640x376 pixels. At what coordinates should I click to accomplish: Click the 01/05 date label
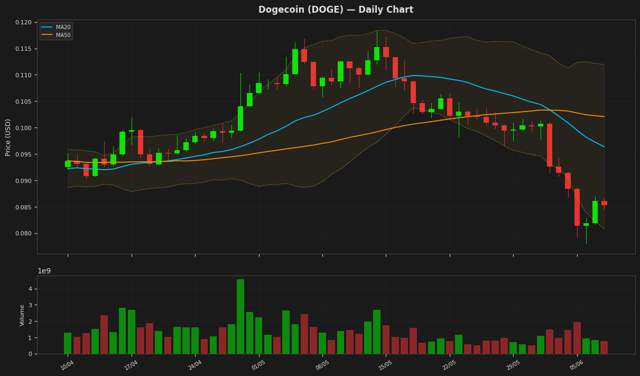click(x=258, y=365)
